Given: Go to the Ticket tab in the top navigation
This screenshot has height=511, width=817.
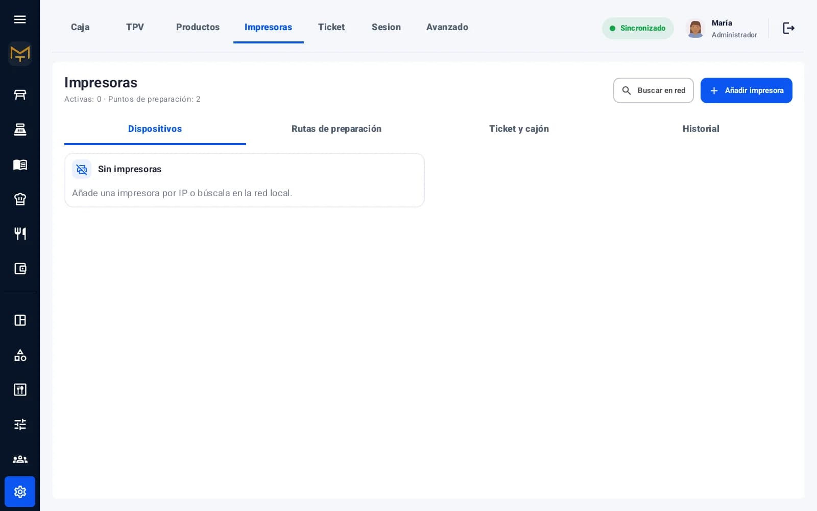Looking at the screenshot, I should tap(331, 27).
